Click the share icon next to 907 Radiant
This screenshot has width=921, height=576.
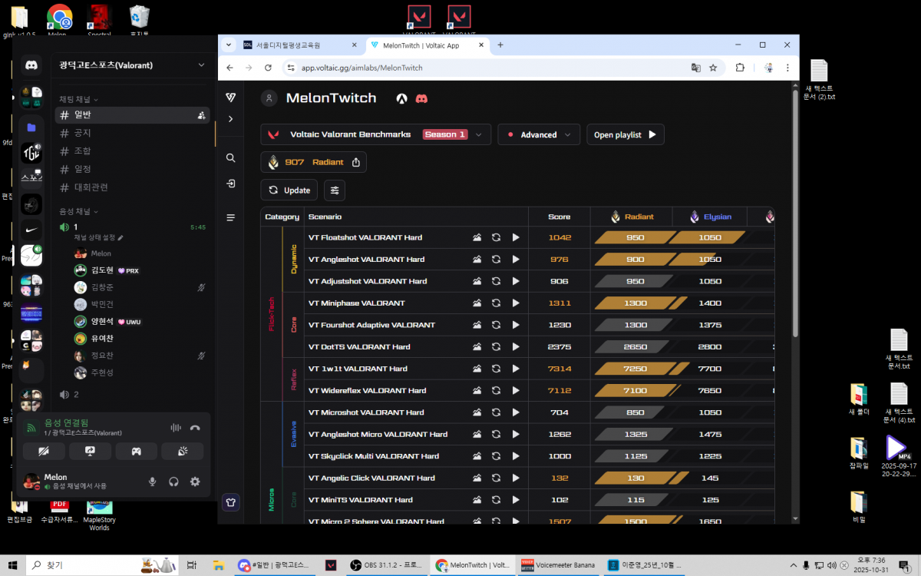point(356,162)
